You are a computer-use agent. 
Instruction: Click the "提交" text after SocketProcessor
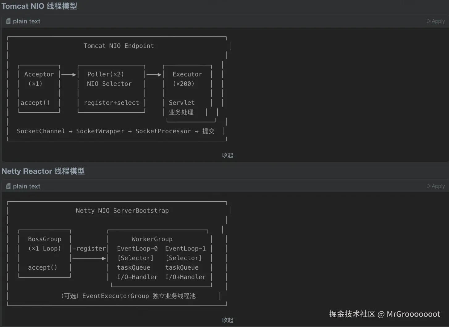point(208,131)
